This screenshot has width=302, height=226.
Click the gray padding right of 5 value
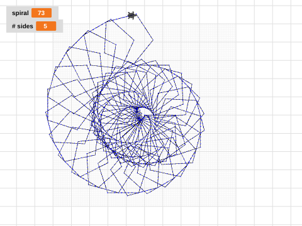coord(59,26)
